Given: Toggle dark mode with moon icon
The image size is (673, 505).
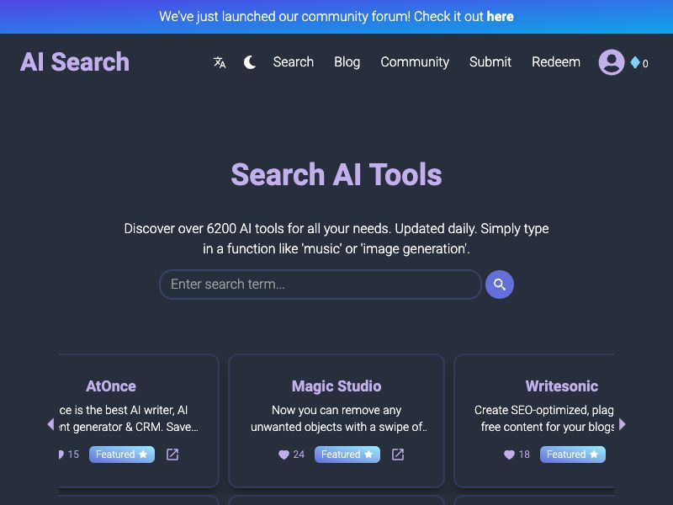Looking at the screenshot, I should tap(250, 62).
